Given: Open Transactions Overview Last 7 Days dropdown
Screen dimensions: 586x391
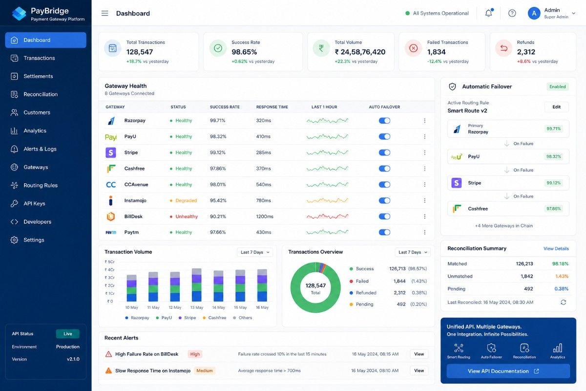Looking at the screenshot, I should (413, 252).
